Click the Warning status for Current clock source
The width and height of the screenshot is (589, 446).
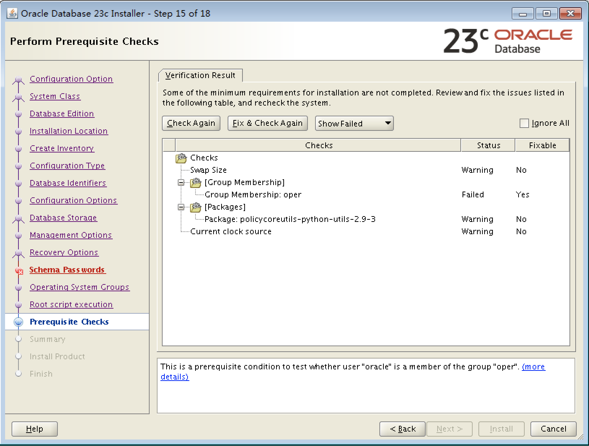click(x=477, y=231)
